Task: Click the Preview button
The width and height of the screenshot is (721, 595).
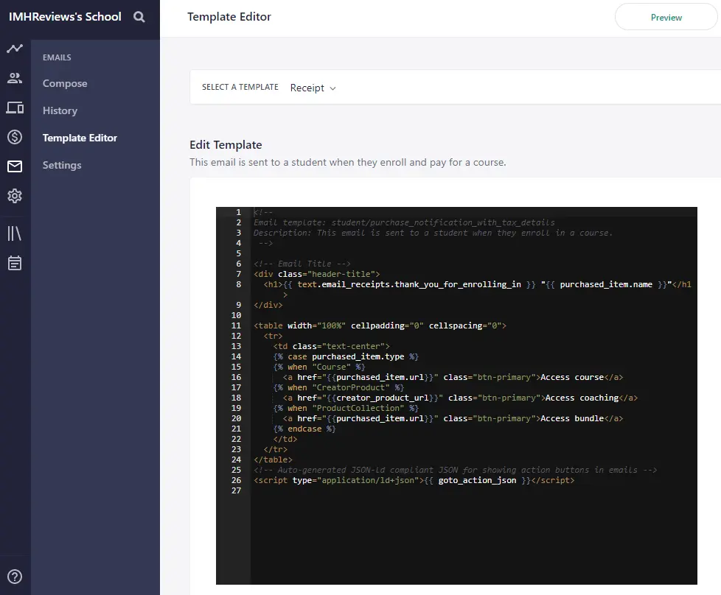Action: click(x=666, y=17)
